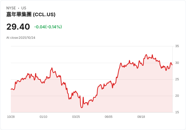Click the 30 price axis label
The image size is (186, 130).
[x=177, y=63]
